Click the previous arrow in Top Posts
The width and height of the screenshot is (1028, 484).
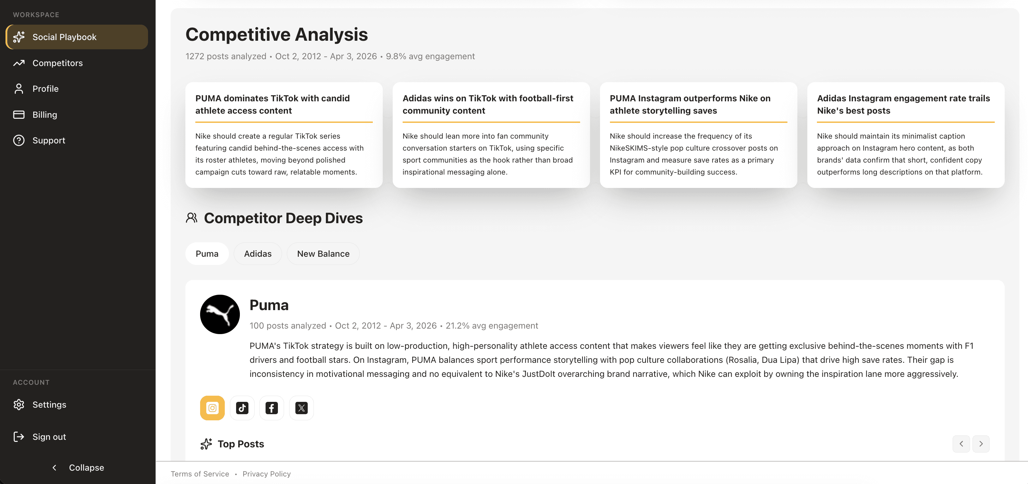click(961, 443)
